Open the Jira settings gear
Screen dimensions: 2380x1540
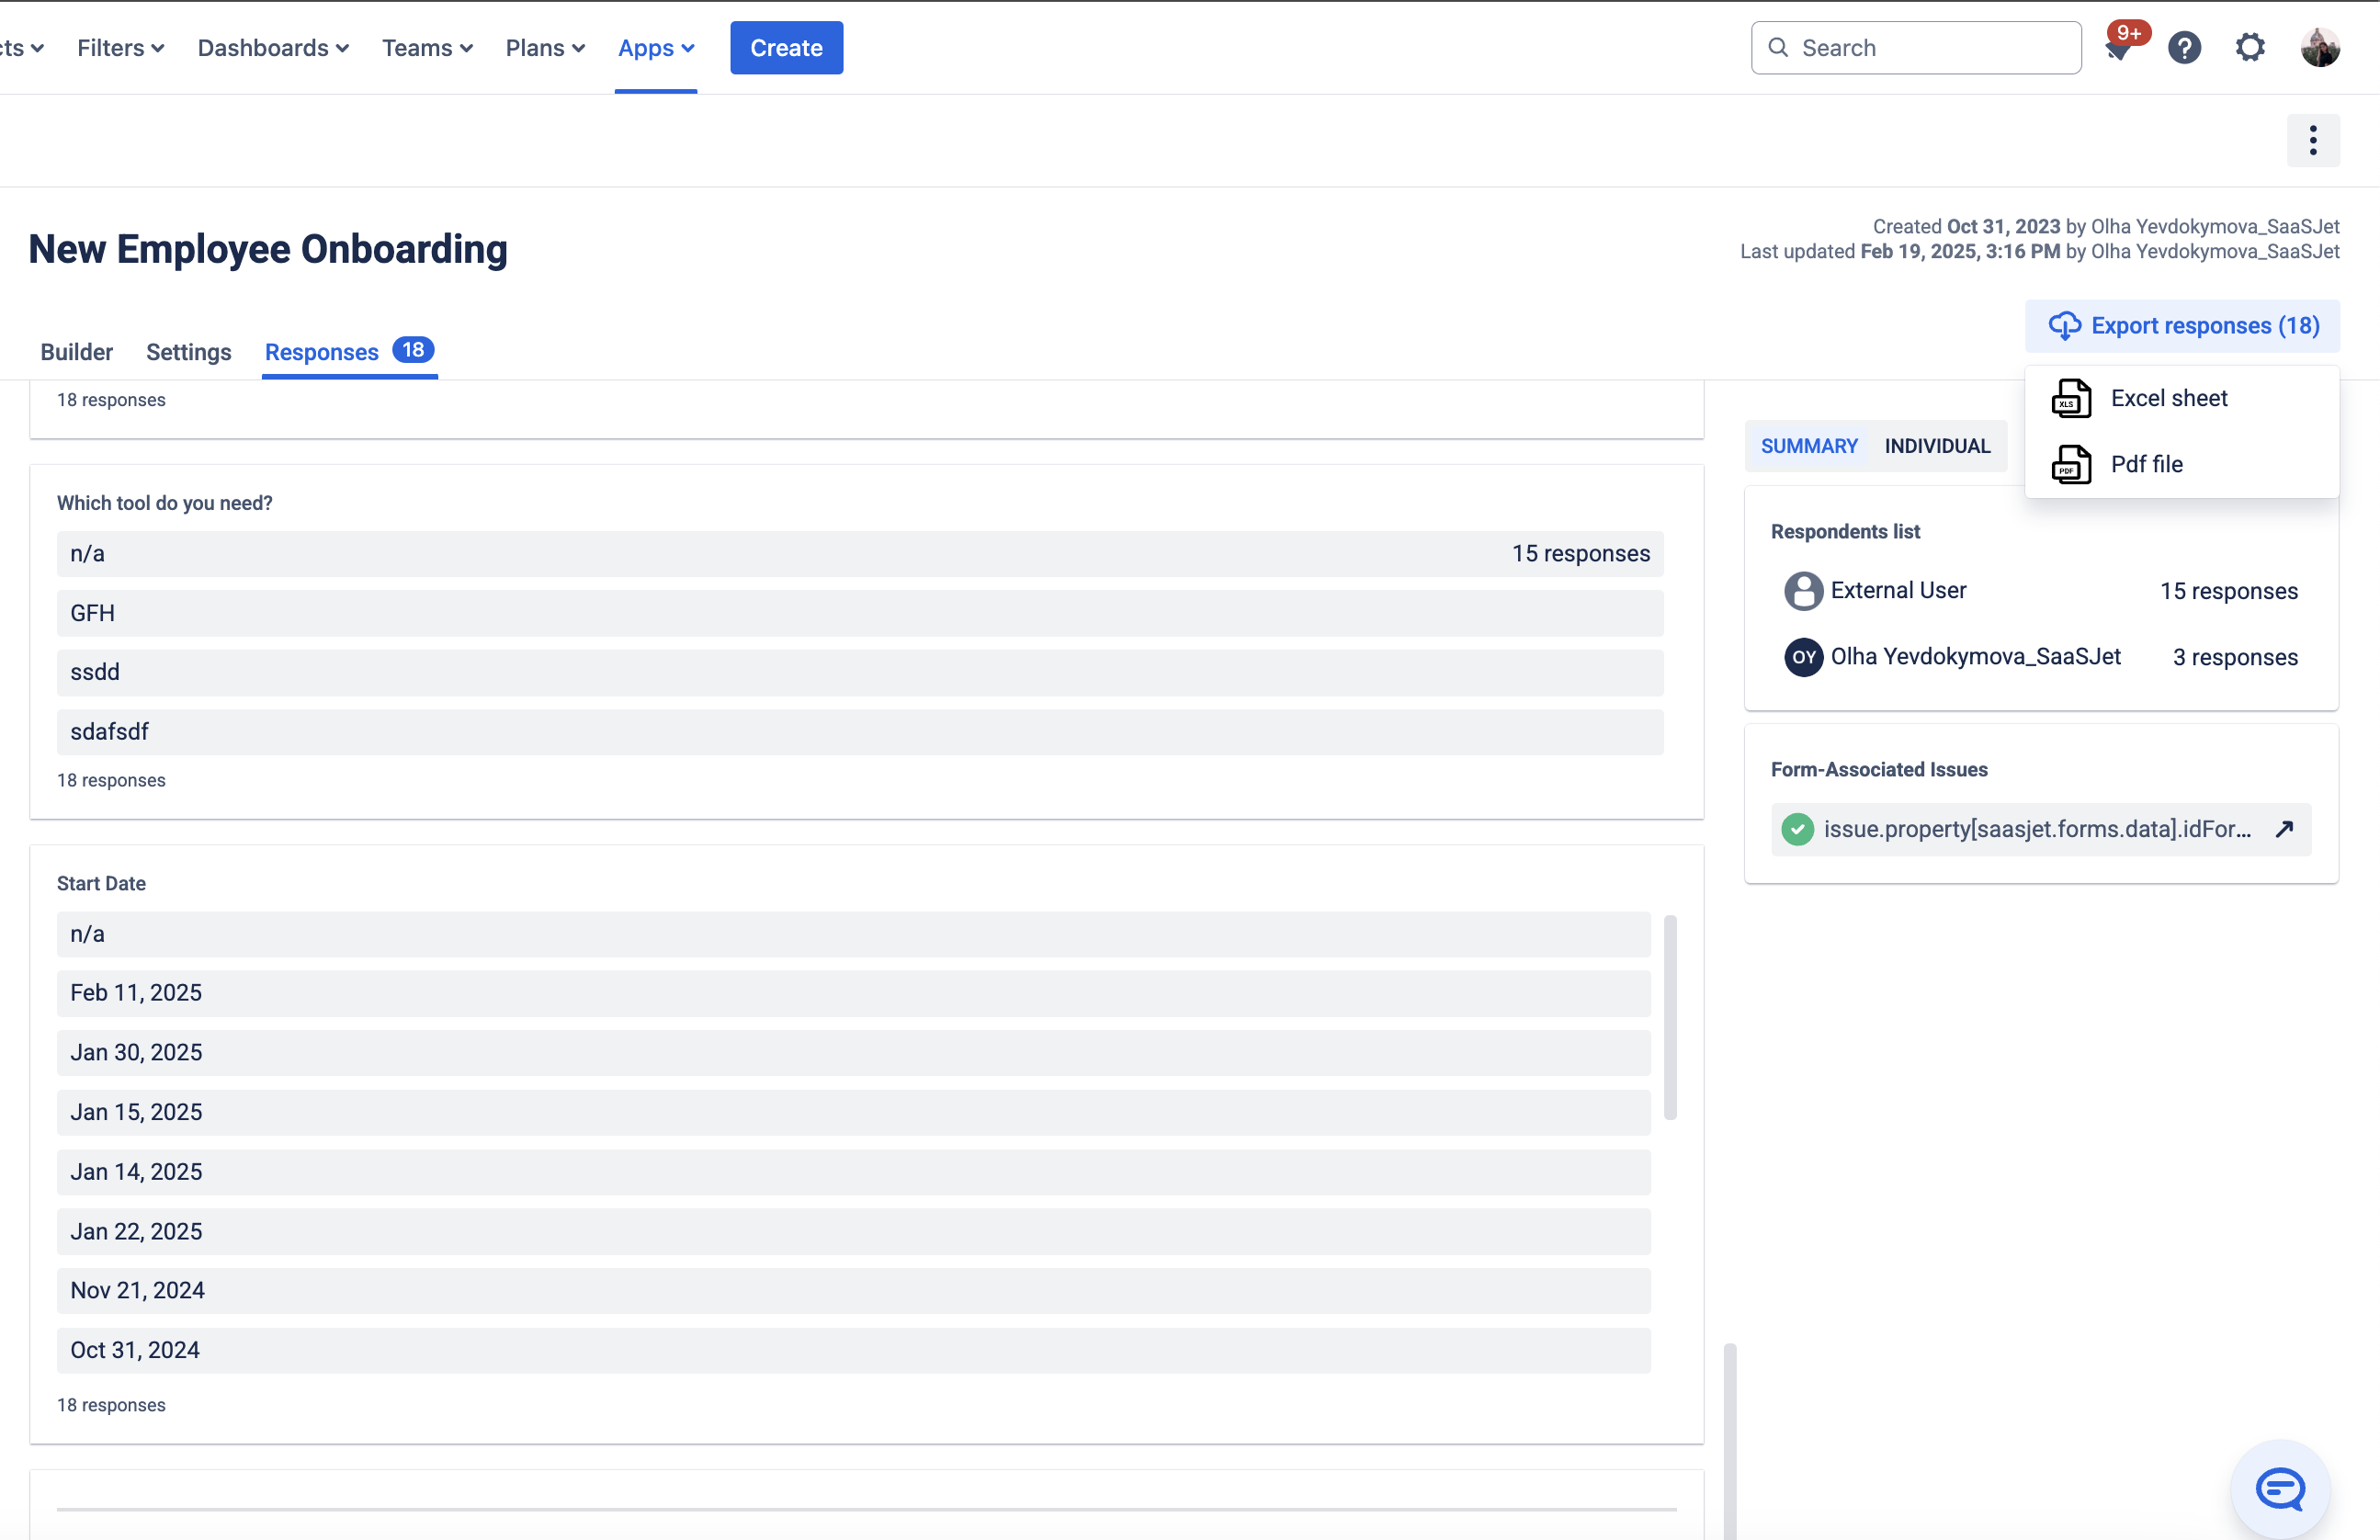(2250, 47)
